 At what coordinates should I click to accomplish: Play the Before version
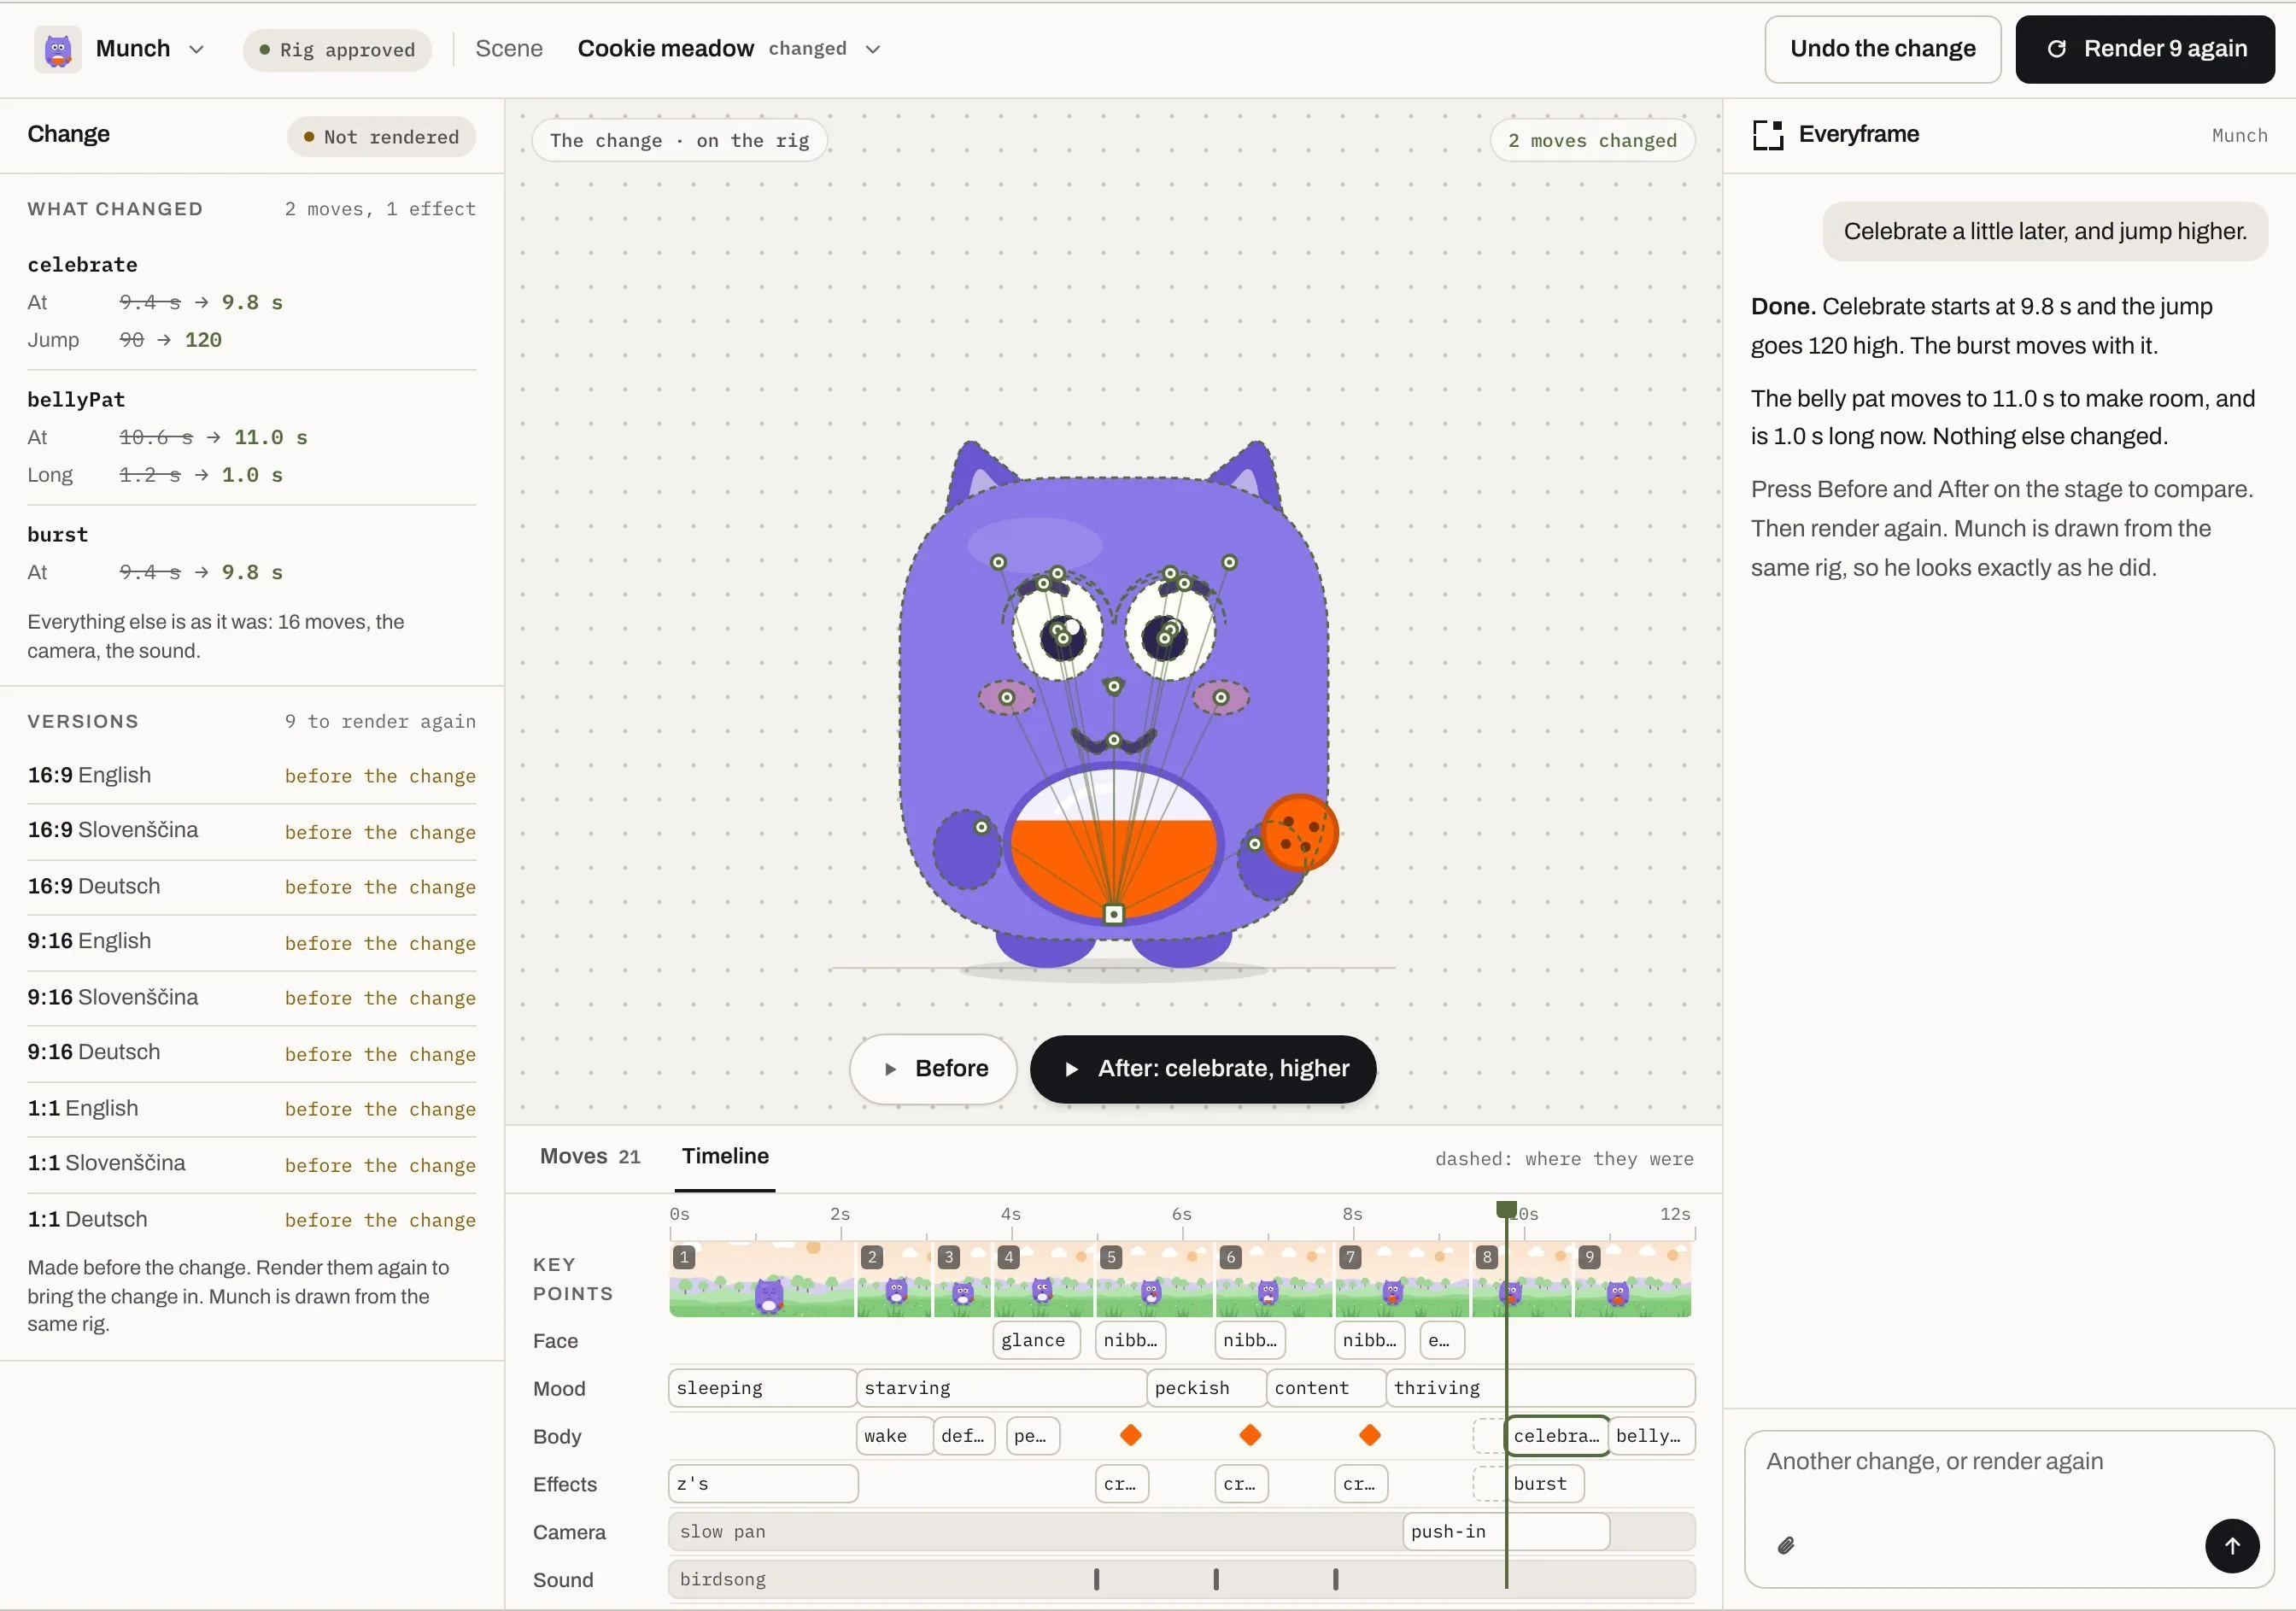[x=933, y=1069]
